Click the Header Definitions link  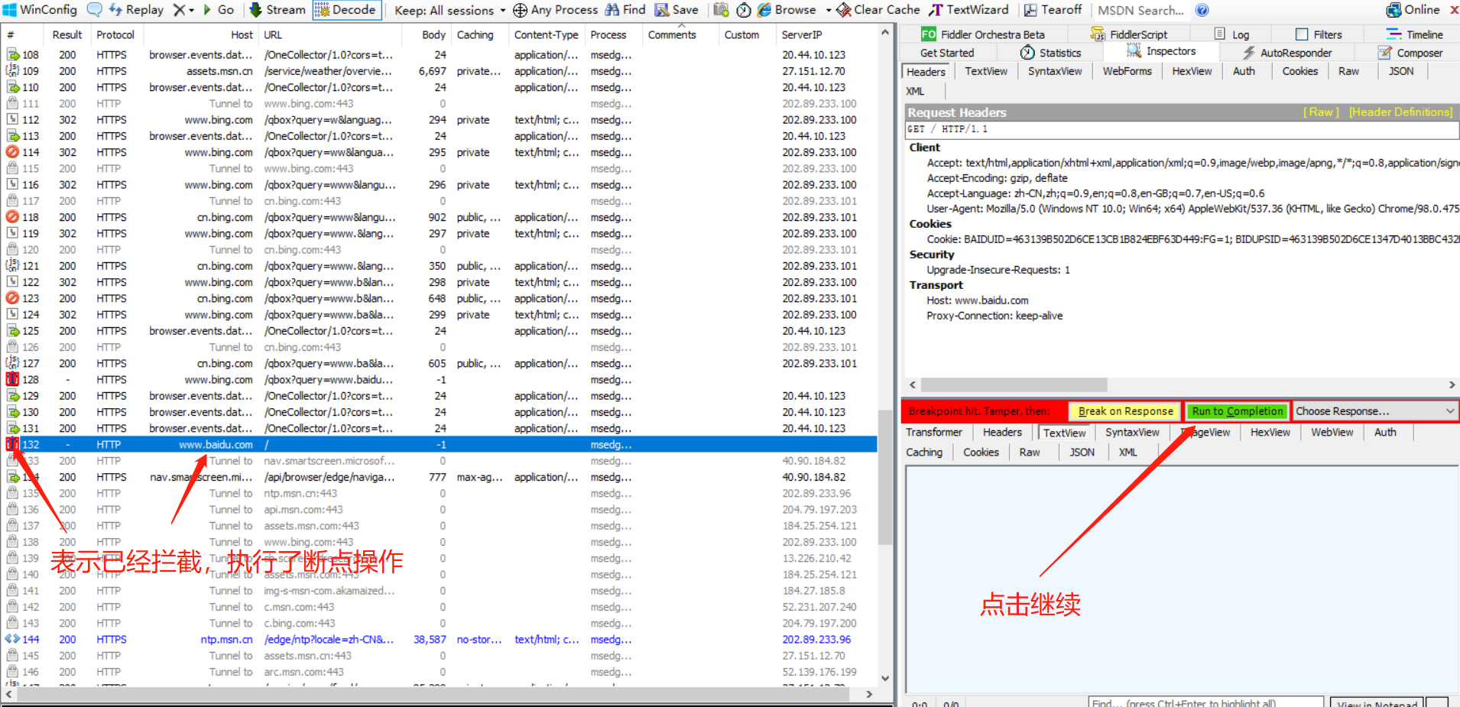(1400, 112)
